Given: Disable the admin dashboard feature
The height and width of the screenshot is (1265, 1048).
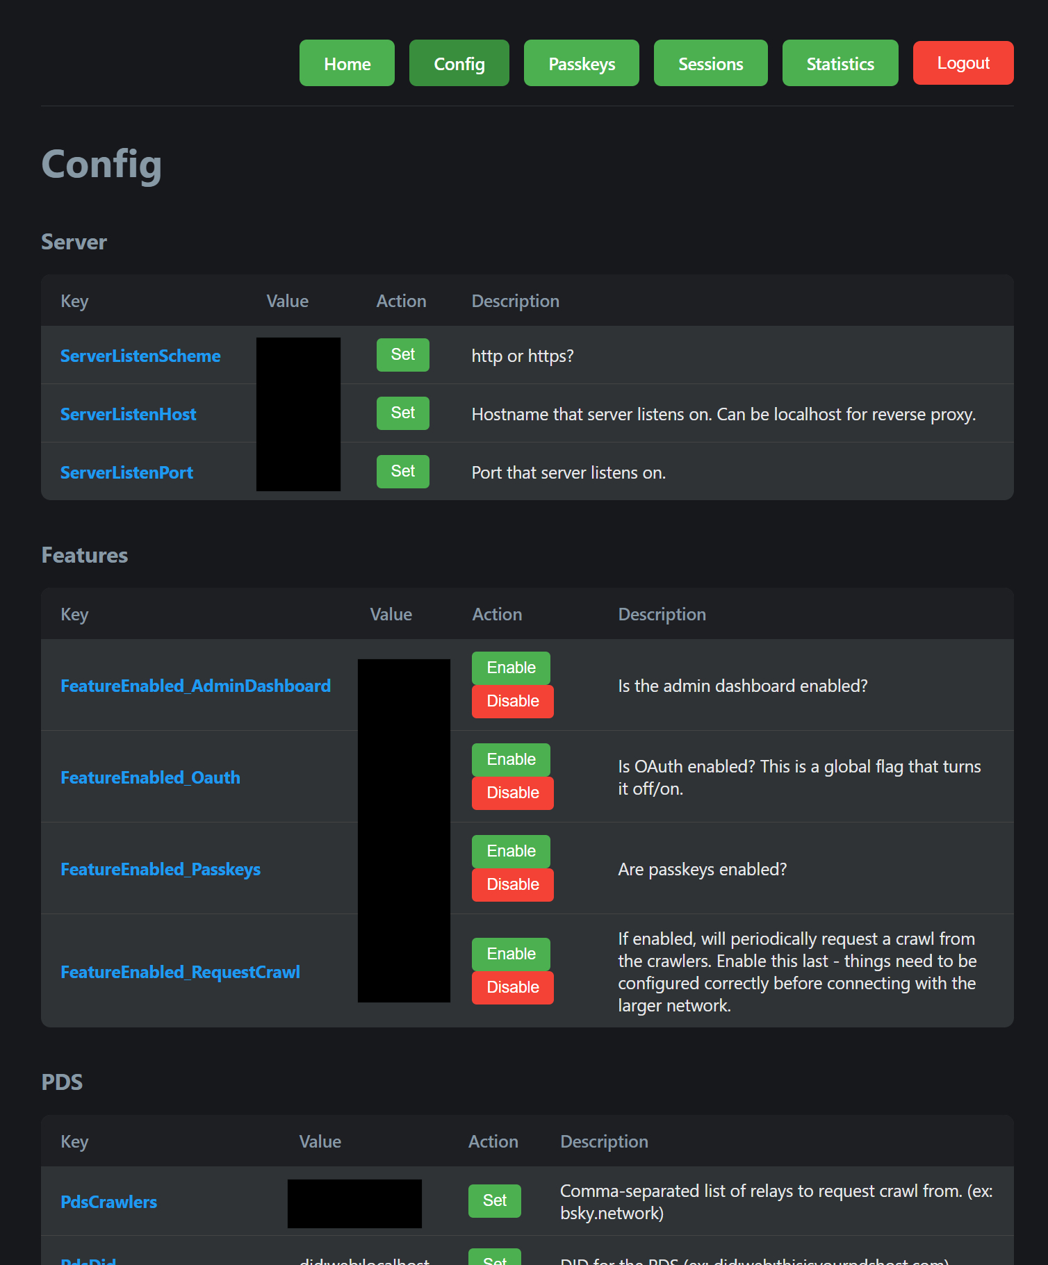Looking at the screenshot, I should [x=512, y=701].
